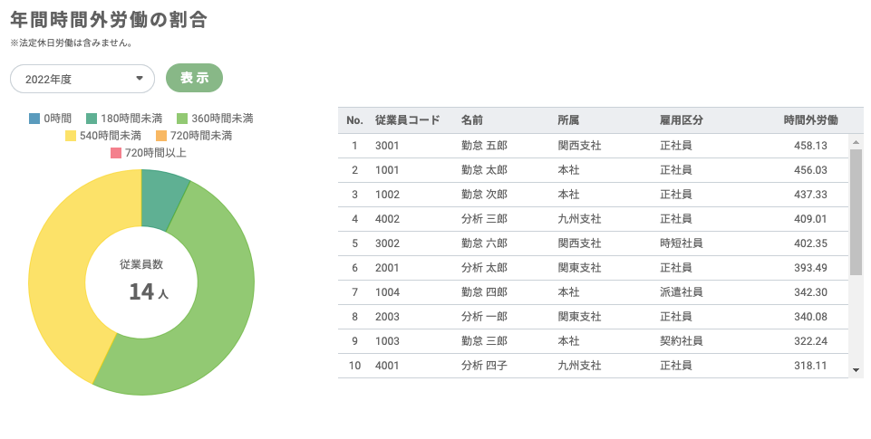The height and width of the screenshot is (439, 871).
Task: Toggle the 540時間未満 legend entry
Action: click(x=103, y=136)
